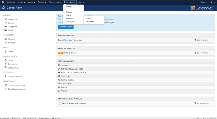The width and height of the screenshot is (217, 119).
Task: Click the Install Extensions download icon
Action: click(x=5, y=76)
